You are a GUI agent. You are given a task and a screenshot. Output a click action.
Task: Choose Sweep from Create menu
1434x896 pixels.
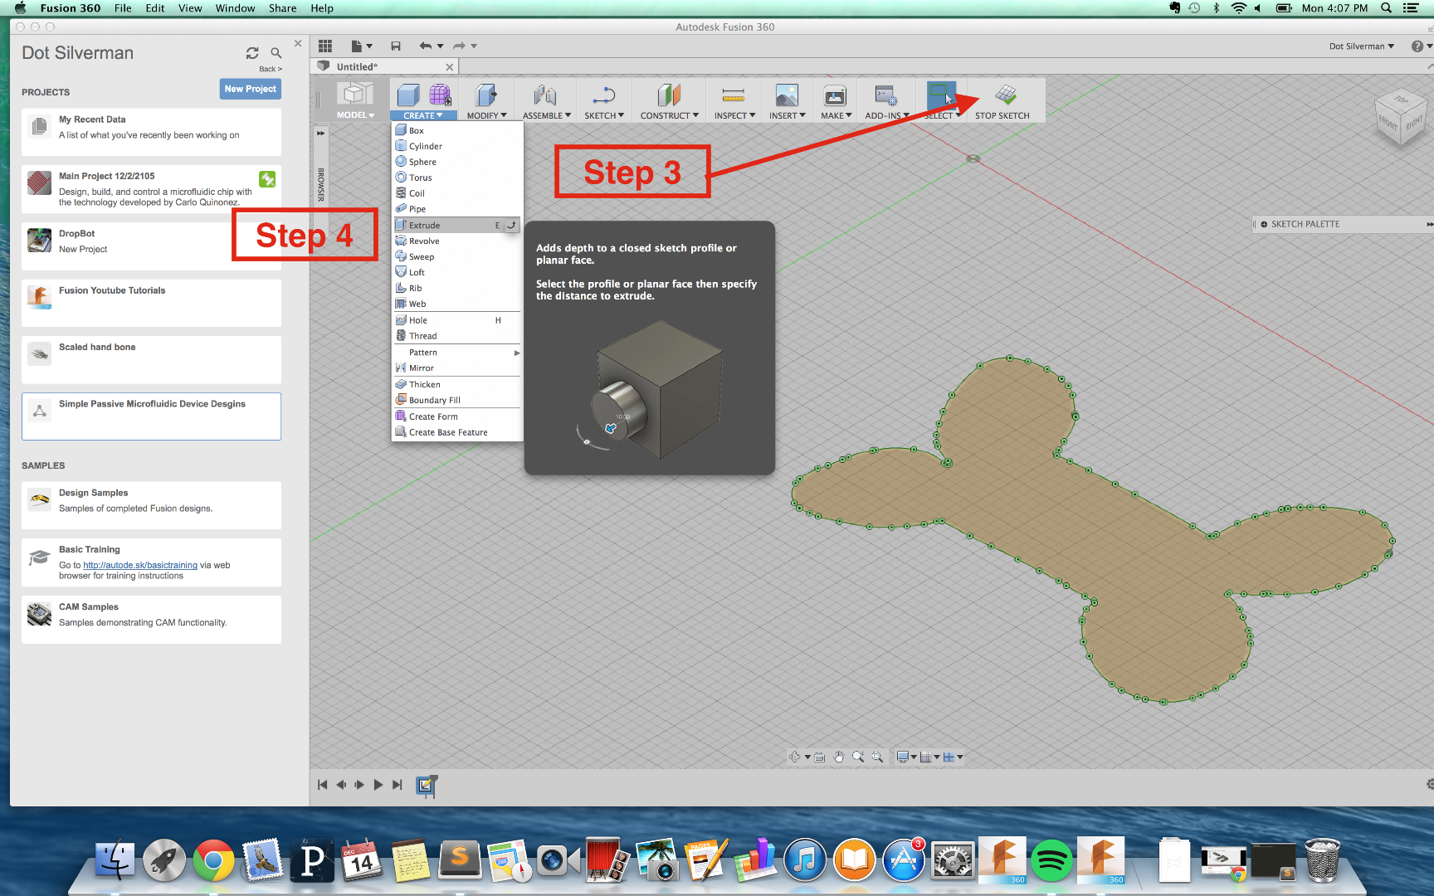(457, 257)
